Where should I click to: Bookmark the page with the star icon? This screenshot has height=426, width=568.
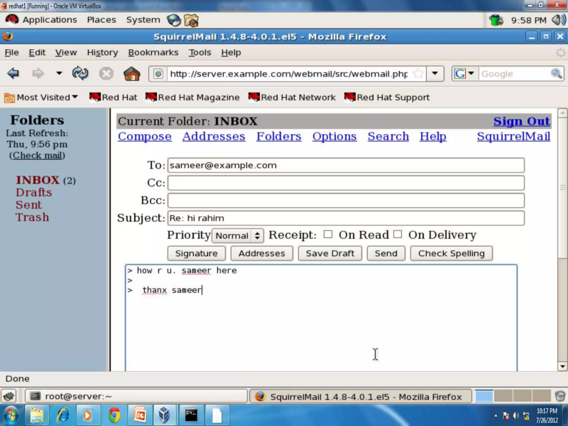(418, 74)
